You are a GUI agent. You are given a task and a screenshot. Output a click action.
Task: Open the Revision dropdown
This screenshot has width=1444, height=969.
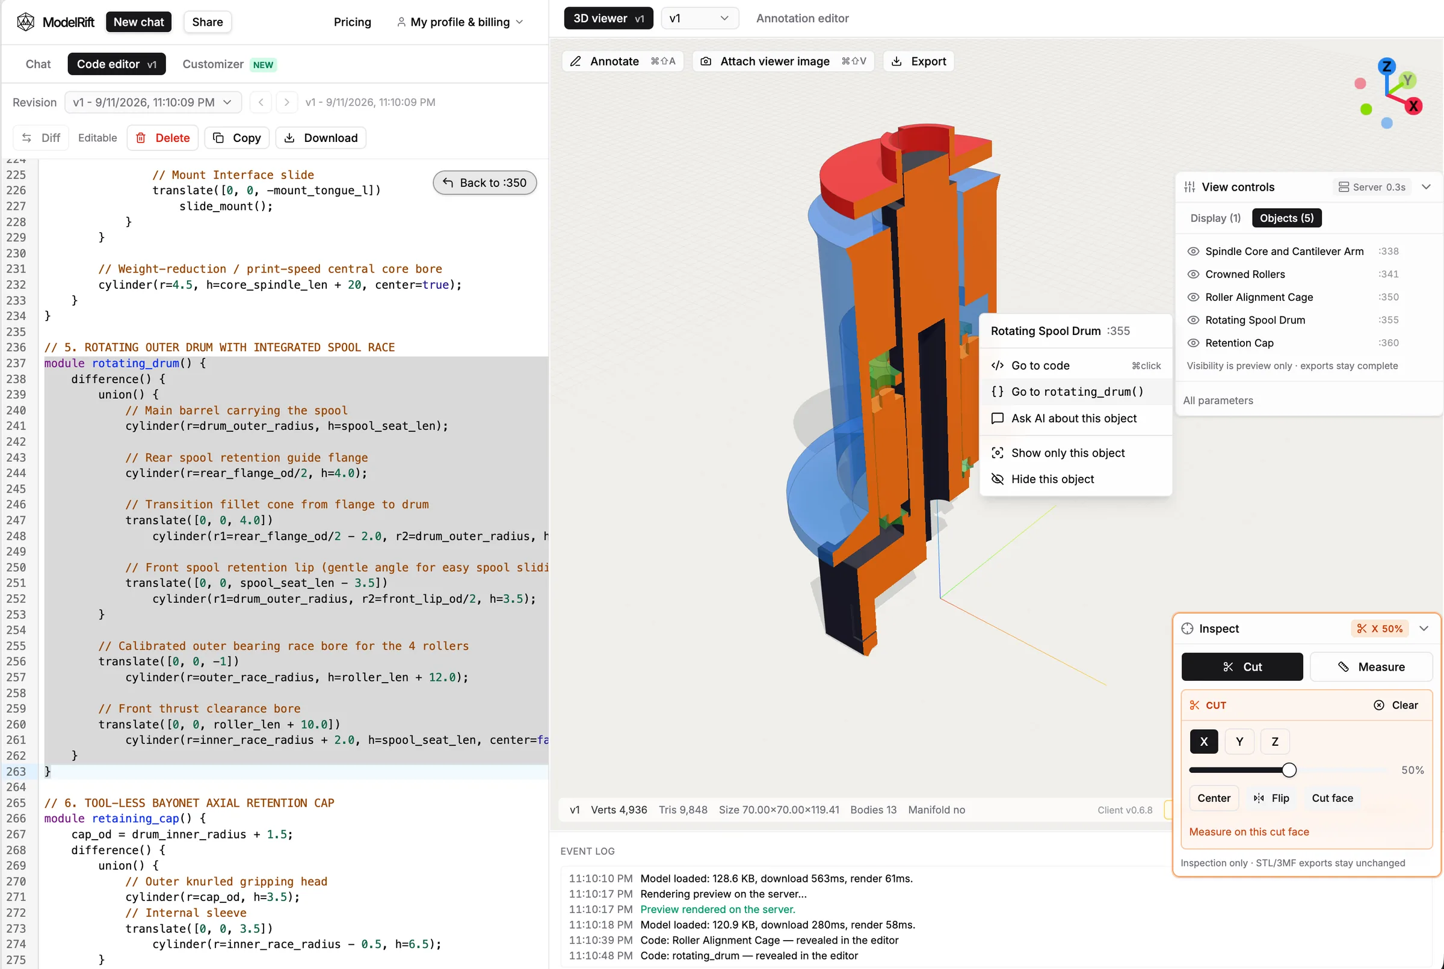tap(153, 102)
